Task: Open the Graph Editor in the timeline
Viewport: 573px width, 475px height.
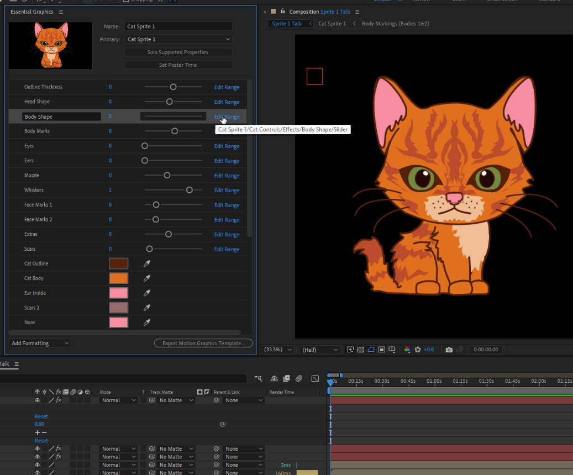Action: coord(315,378)
